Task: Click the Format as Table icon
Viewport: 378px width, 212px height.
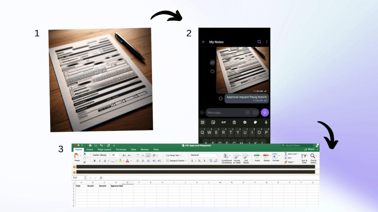Action: pos(237,156)
